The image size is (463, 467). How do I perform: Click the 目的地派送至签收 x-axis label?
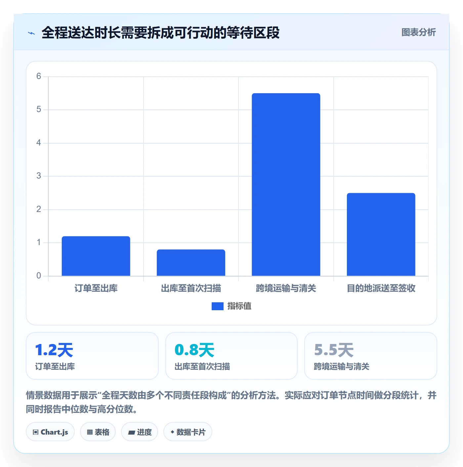click(381, 288)
